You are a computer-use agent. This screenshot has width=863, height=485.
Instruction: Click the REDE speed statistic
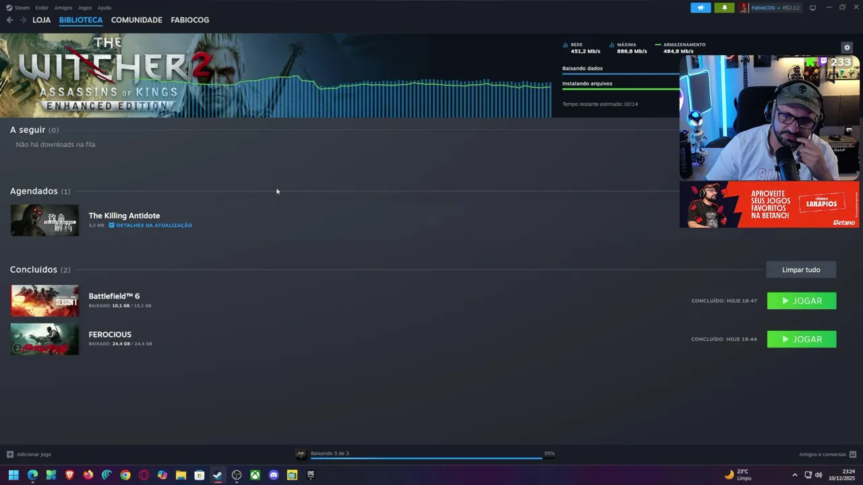(581, 48)
